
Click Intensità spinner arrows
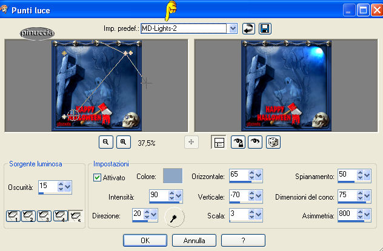pos(172,196)
